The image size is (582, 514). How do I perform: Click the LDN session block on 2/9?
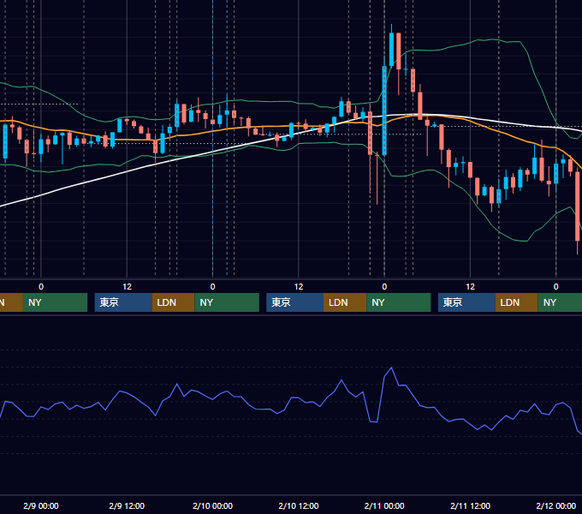[x=174, y=302]
